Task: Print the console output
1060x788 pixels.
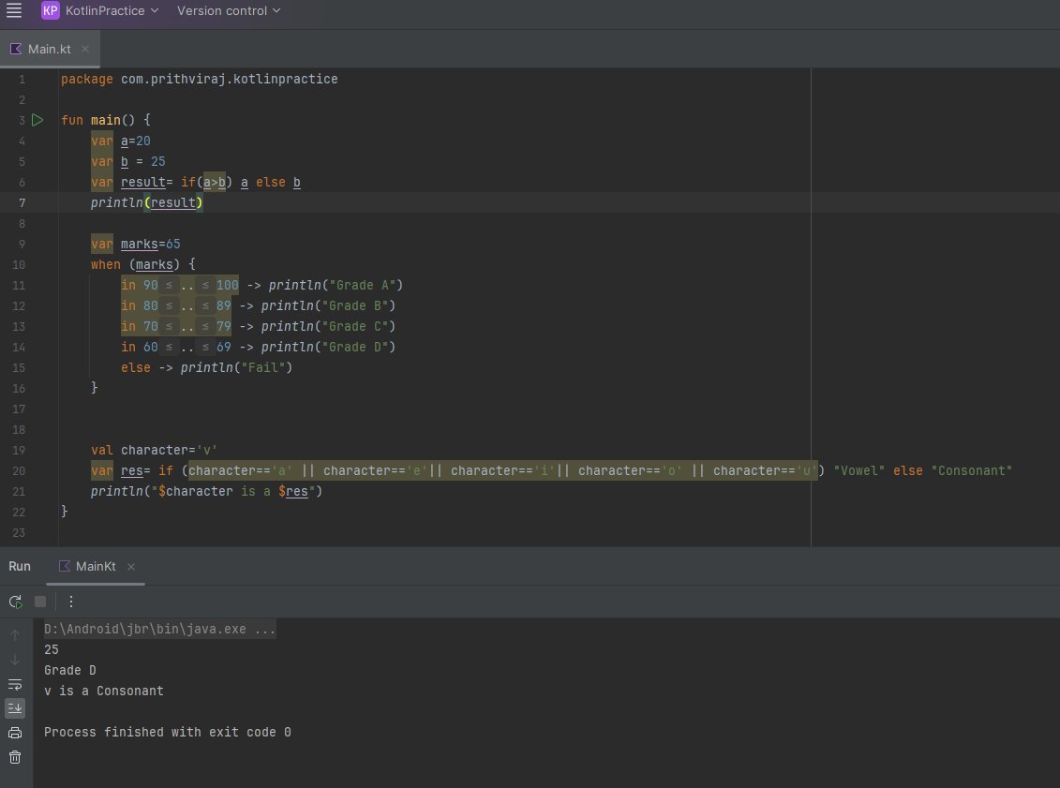Action: (x=15, y=733)
